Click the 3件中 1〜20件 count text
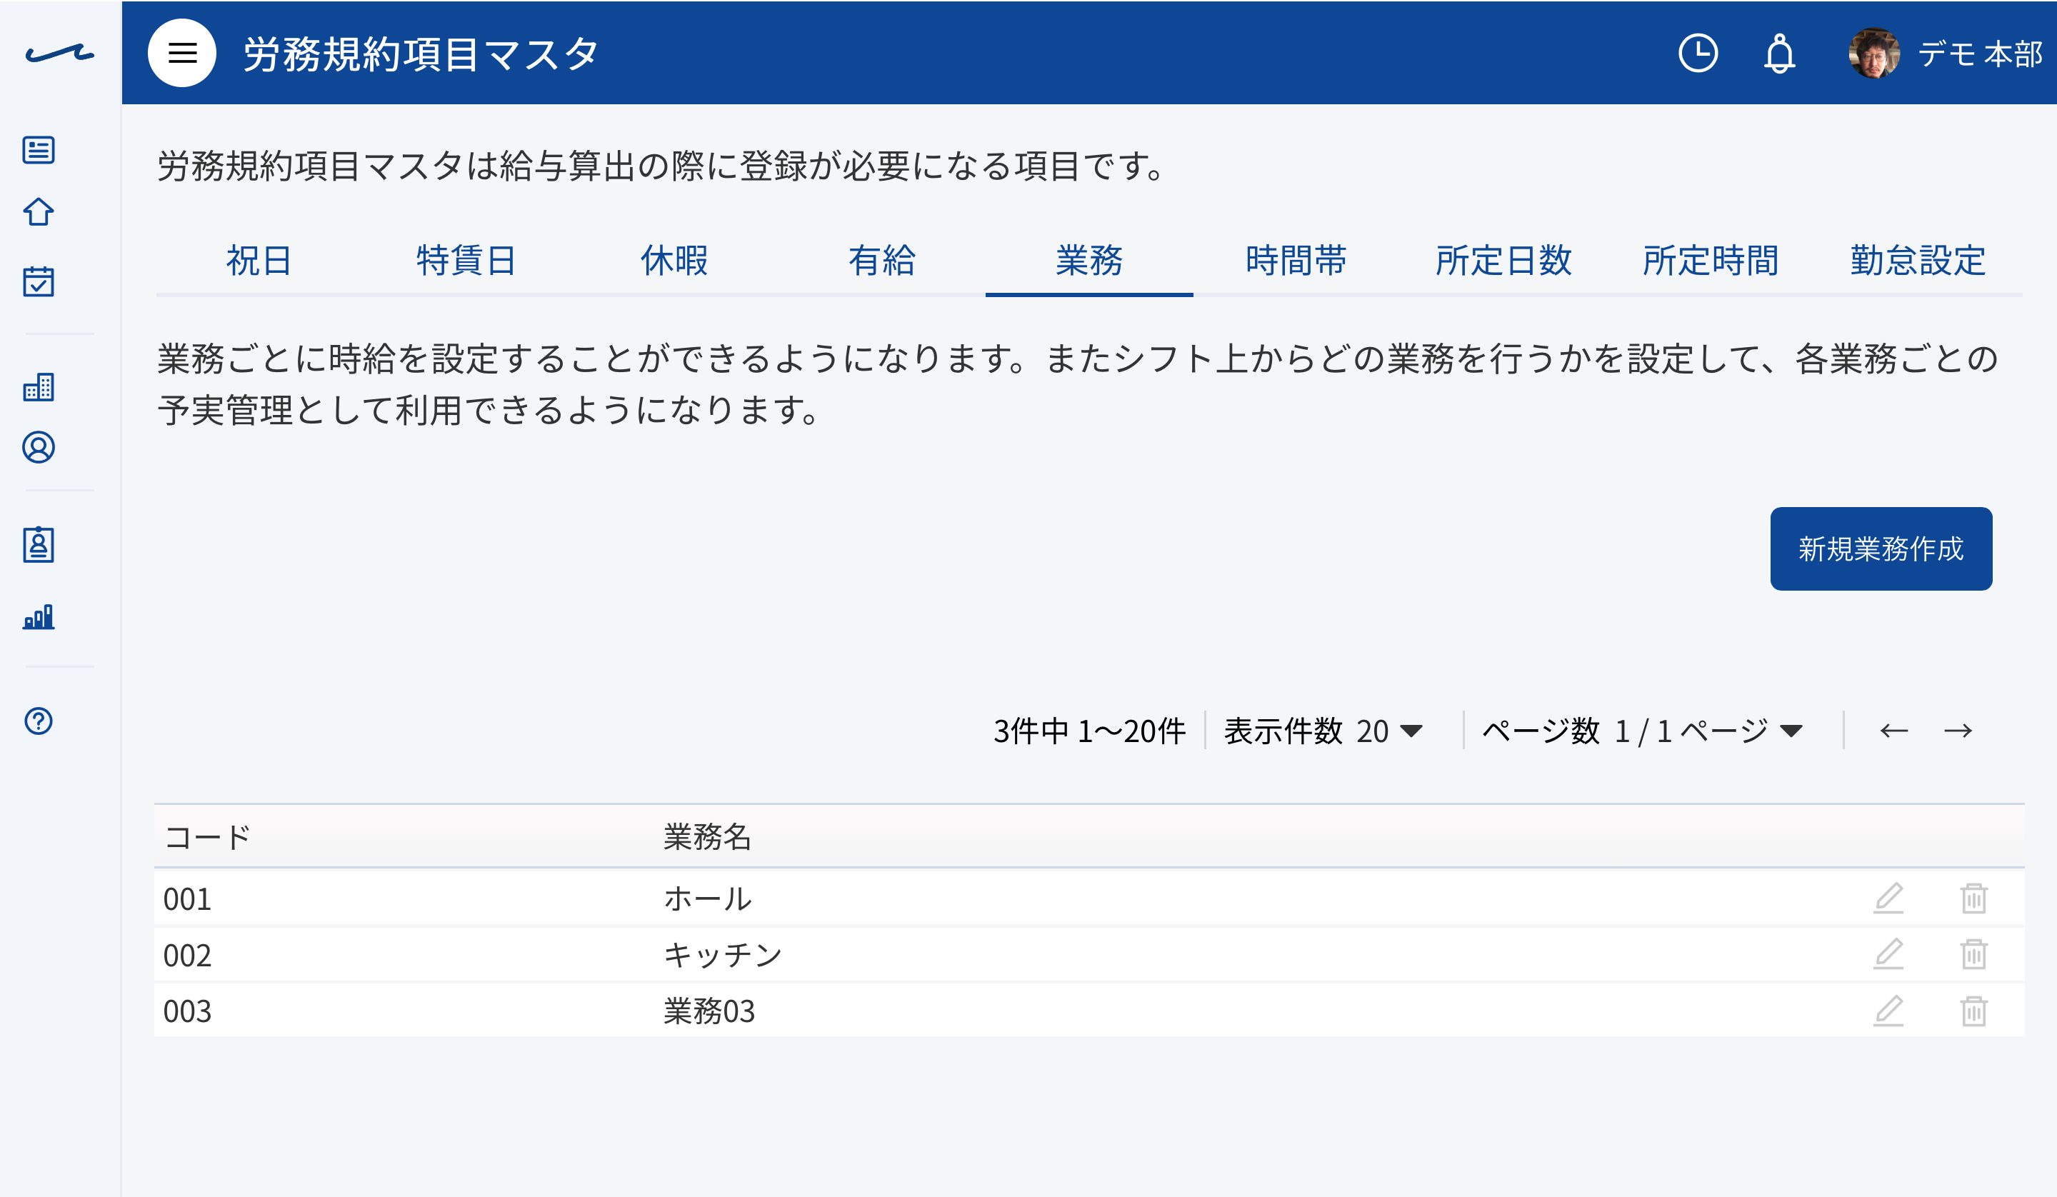Viewport: 2057px width, 1197px height. [1089, 731]
